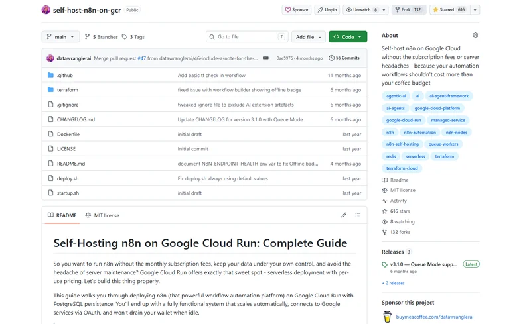Click the datawranglerai commit author avatar
The image size is (531, 324).
(x=50, y=58)
